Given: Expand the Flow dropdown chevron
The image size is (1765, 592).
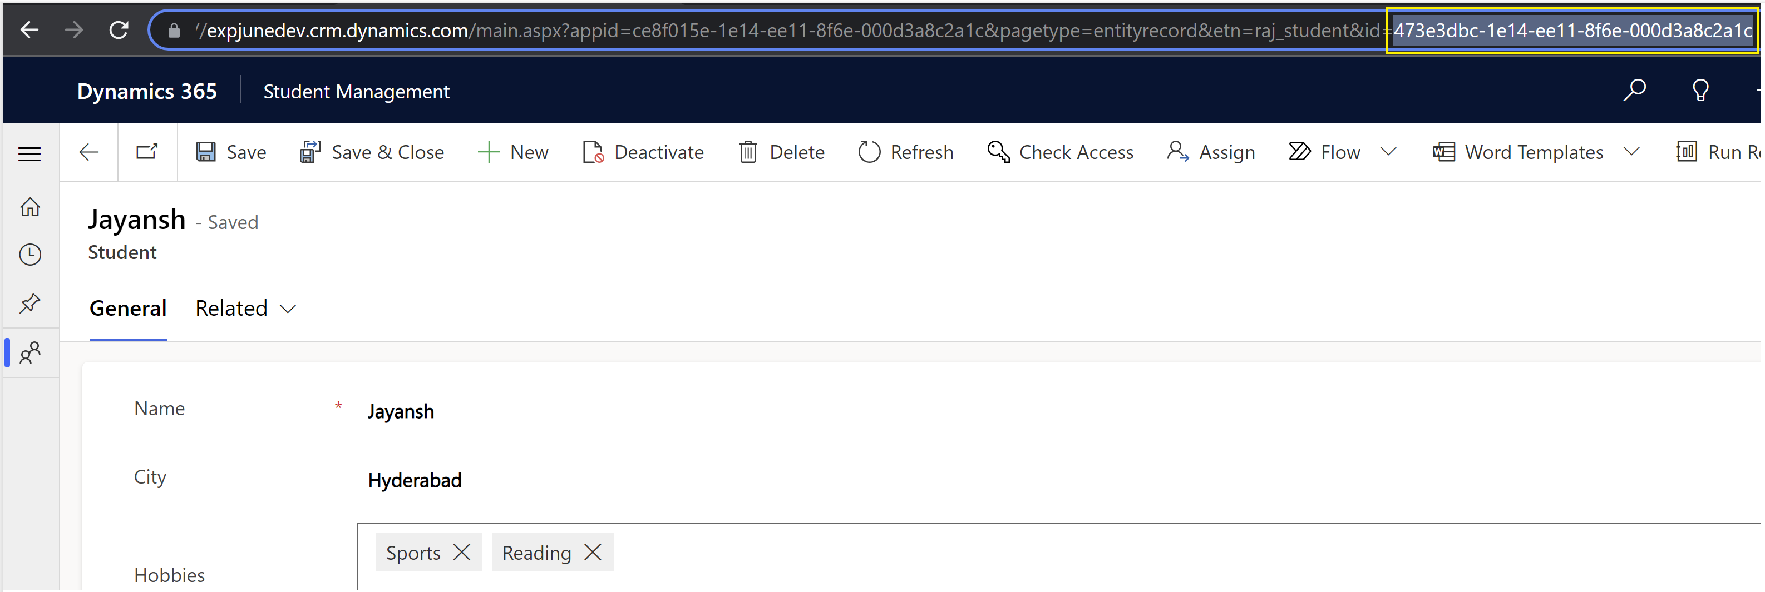Looking at the screenshot, I should 1388,152.
